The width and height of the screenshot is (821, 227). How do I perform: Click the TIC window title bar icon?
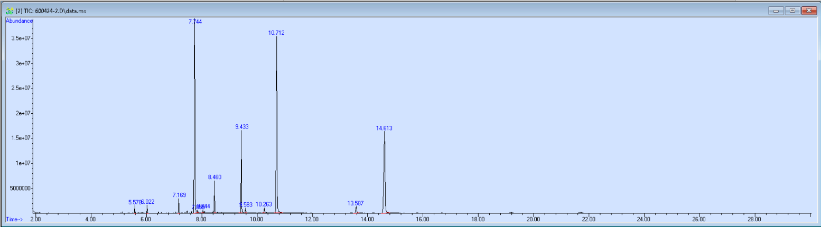coord(10,11)
